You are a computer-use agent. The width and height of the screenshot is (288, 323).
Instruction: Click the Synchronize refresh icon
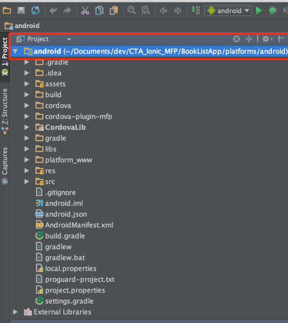[36, 10]
